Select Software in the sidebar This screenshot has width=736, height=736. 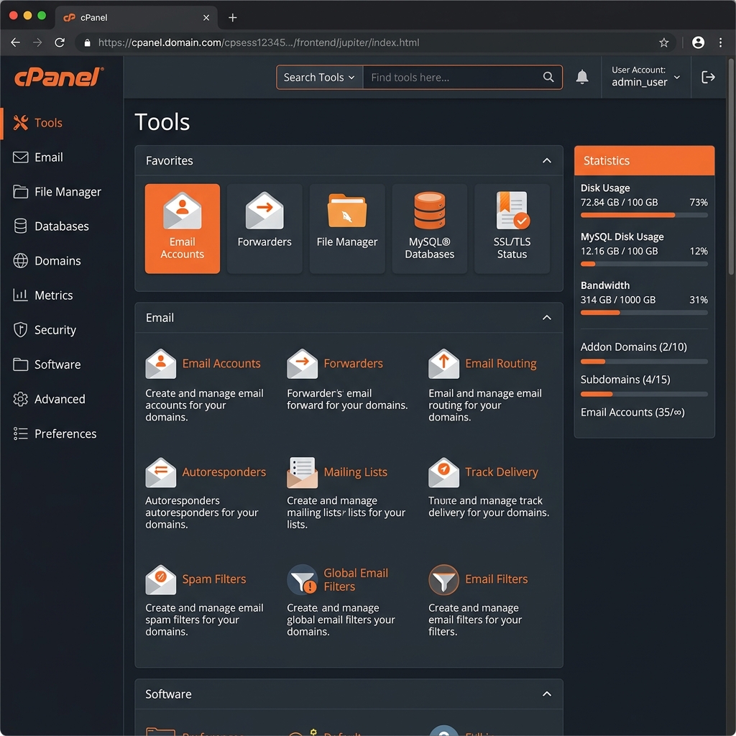[x=62, y=364]
